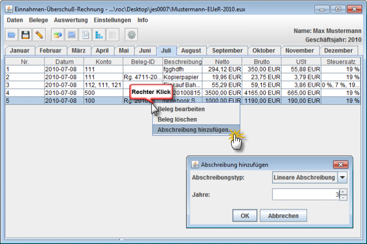Click the Brutto column header

point(261,62)
